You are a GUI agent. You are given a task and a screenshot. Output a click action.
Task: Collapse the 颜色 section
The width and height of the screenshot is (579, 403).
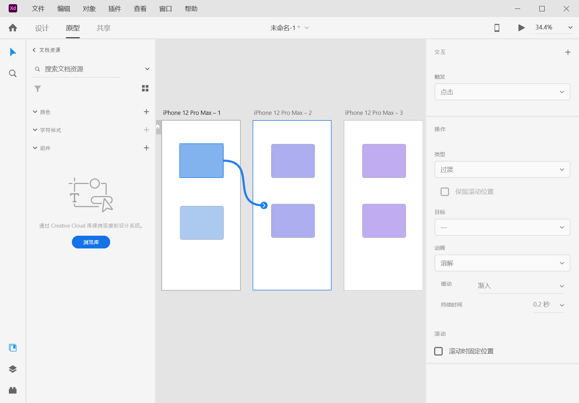pyautogui.click(x=35, y=112)
